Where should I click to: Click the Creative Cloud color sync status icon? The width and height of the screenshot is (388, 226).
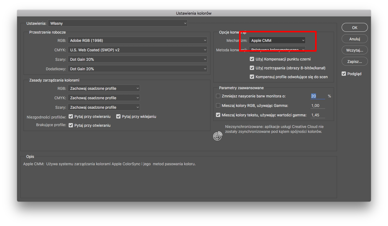(x=217, y=136)
